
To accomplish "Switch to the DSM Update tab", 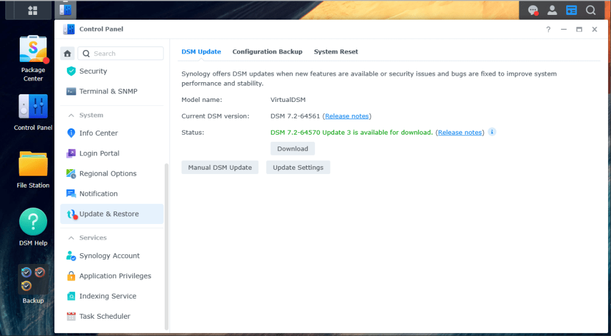I will click(201, 52).
